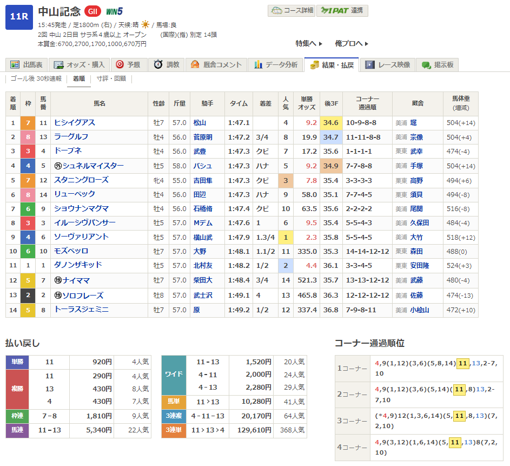Click the blue 11R race number badge
Image resolution: width=510 pixels, height=466 pixels.
tap(19, 16)
